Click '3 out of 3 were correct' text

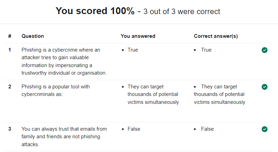pyautogui.click(x=182, y=12)
